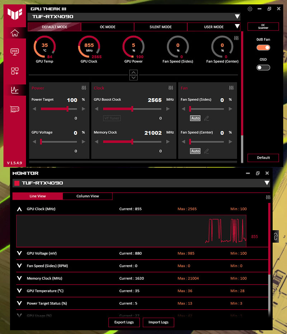Increase Fan Speed (Sides) with right arrow
287x334 pixels.
click(230, 109)
